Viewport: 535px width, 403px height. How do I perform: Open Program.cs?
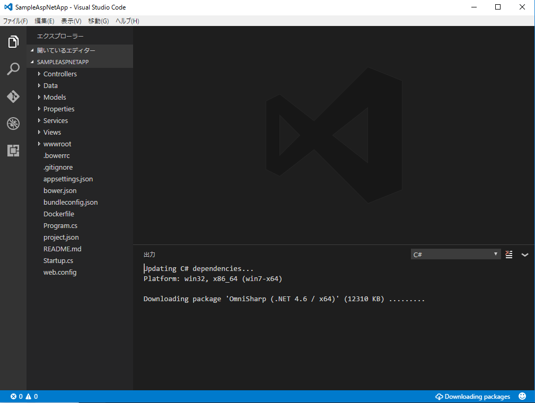click(60, 225)
